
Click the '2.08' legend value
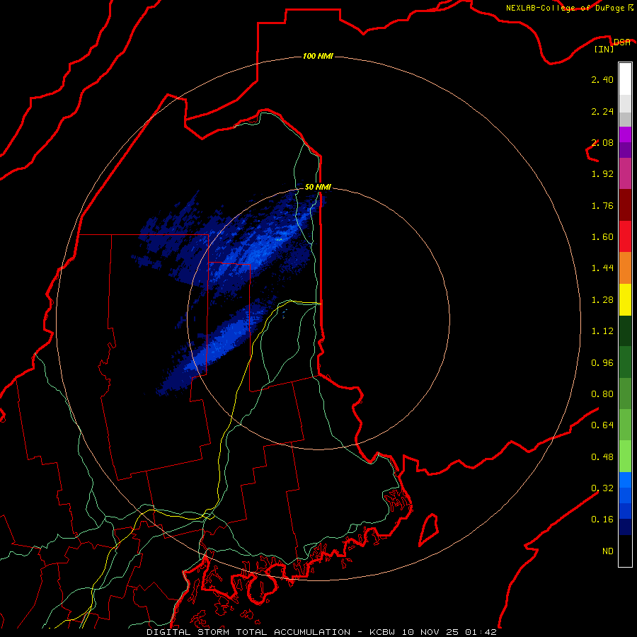pos(602,142)
